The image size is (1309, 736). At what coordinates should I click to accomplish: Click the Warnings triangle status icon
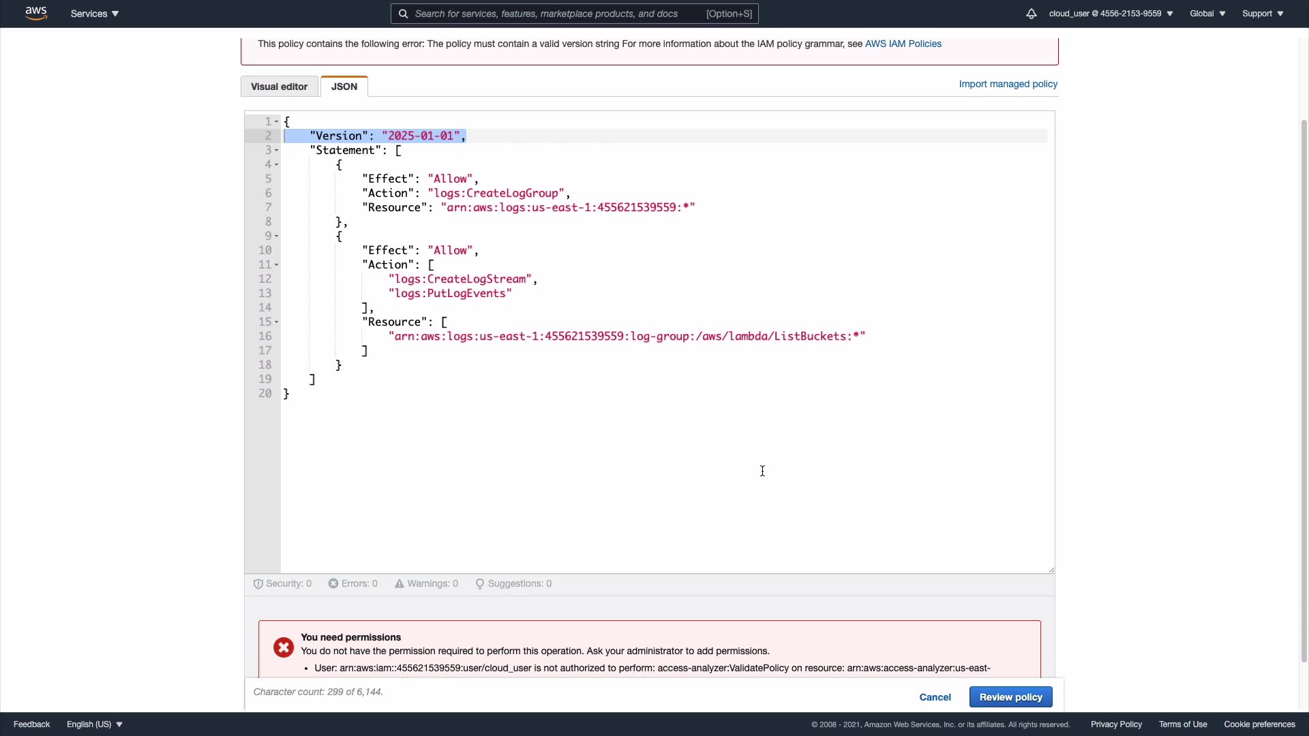(x=400, y=584)
